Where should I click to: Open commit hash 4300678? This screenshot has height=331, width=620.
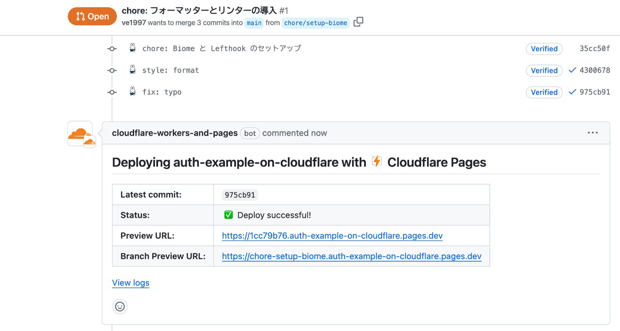click(595, 70)
